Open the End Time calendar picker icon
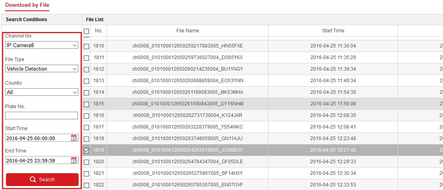The width and height of the screenshot is (443, 190). (x=74, y=160)
